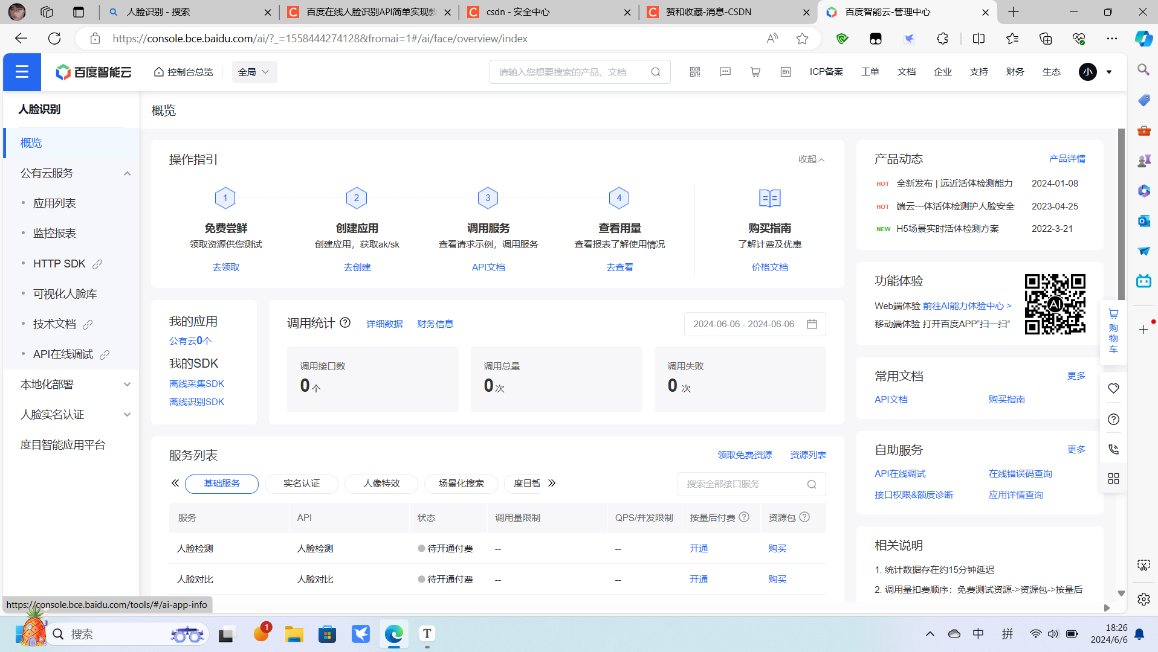Viewport: 1158px width, 652px height.
Task: Open 产品详情 link in 产品动态
Action: coord(1067,159)
